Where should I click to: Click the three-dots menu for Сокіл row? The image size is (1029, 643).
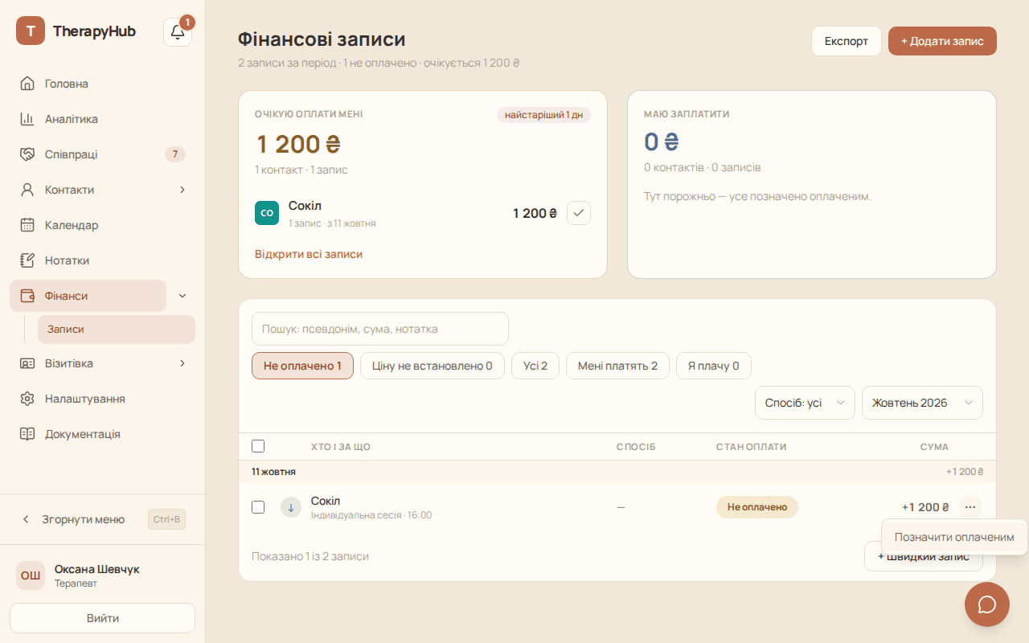[970, 507]
